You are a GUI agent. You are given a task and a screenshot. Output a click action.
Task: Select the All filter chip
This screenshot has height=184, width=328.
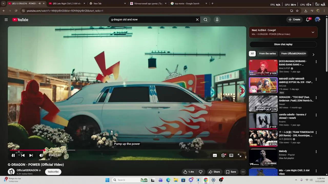click(252, 54)
